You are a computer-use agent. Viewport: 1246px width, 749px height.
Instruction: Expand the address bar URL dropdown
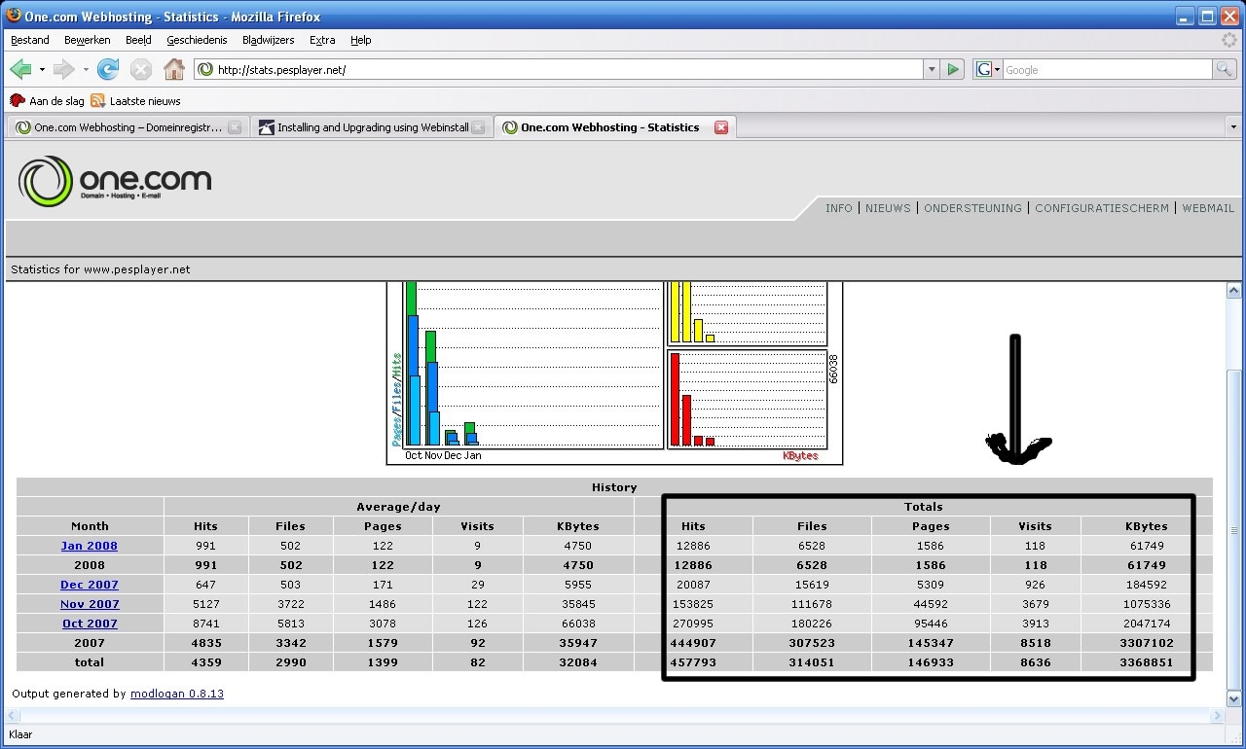tap(932, 69)
